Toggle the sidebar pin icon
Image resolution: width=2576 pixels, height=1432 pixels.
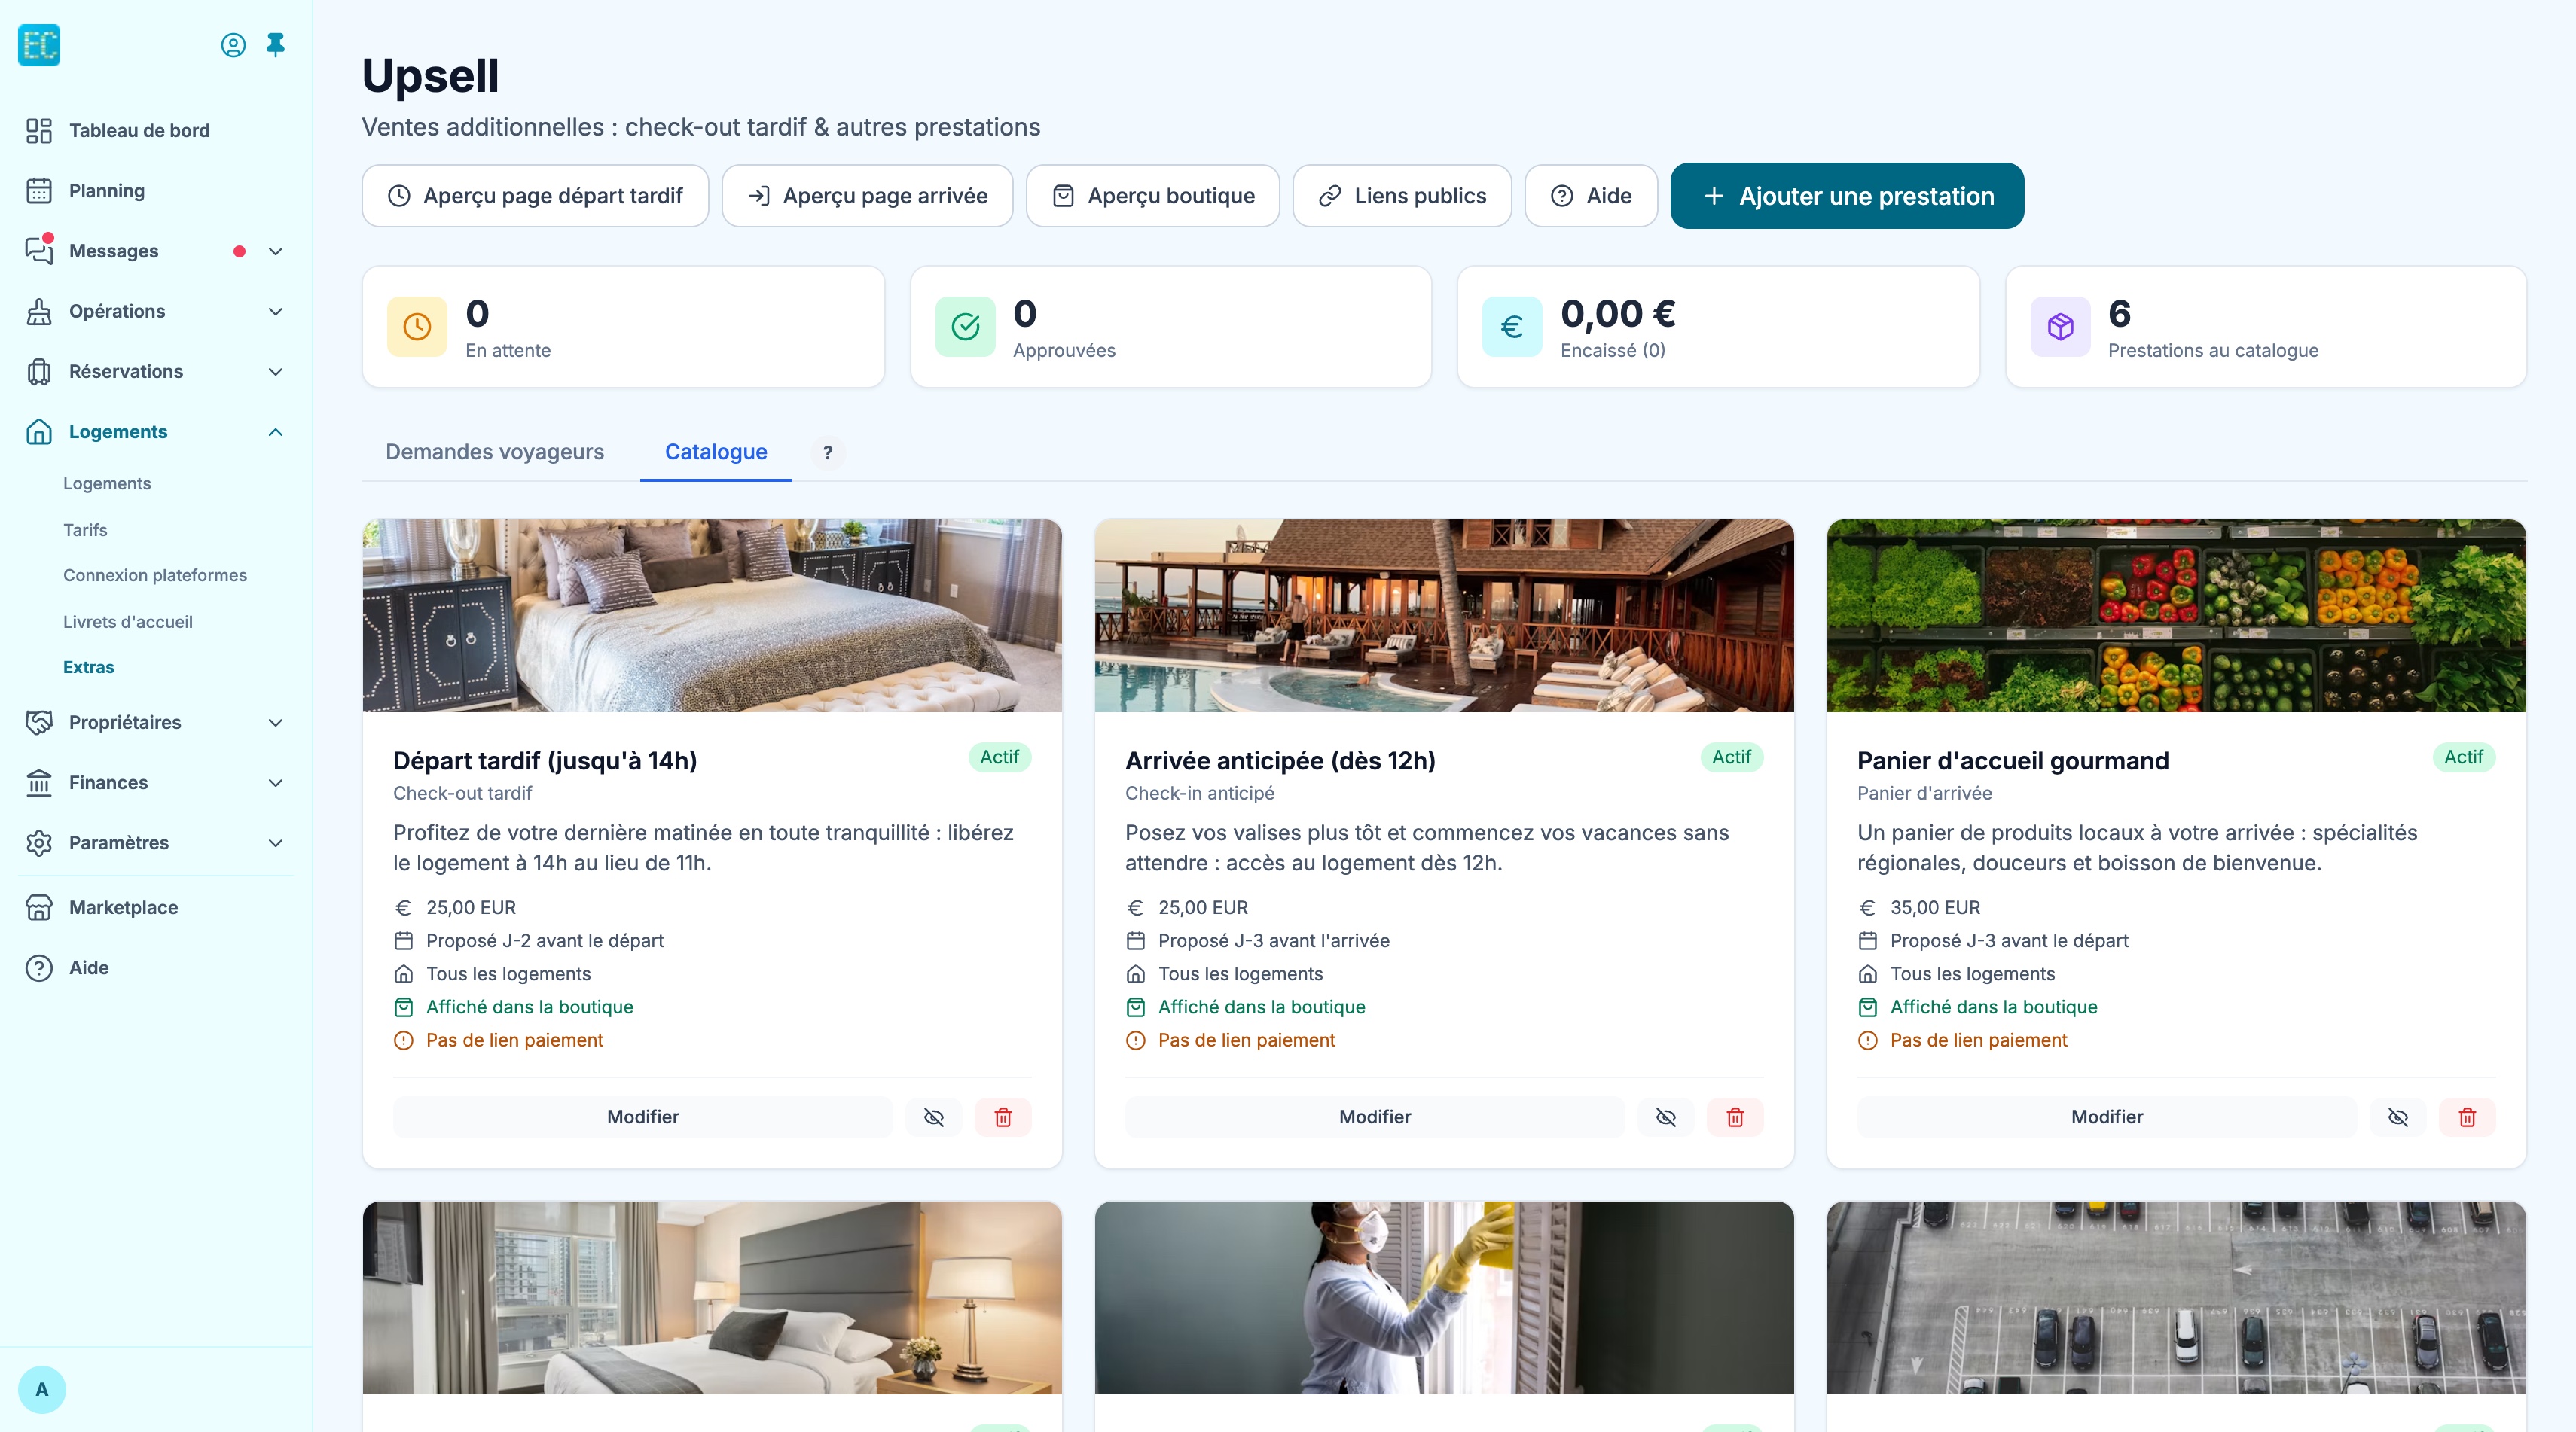tap(276, 45)
